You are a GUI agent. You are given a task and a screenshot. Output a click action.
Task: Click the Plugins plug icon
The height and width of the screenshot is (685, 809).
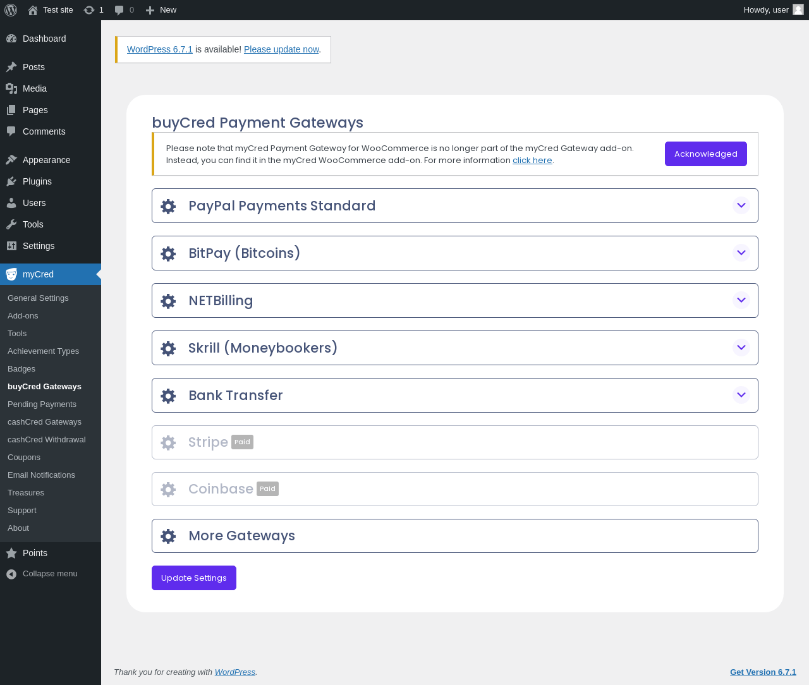click(11, 181)
